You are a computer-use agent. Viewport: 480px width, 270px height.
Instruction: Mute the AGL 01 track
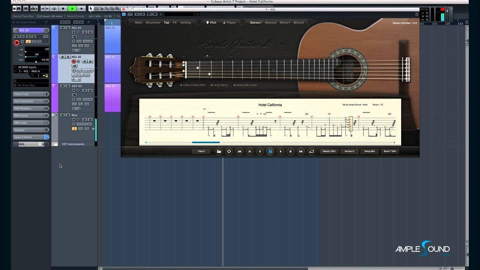click(62, 28)
